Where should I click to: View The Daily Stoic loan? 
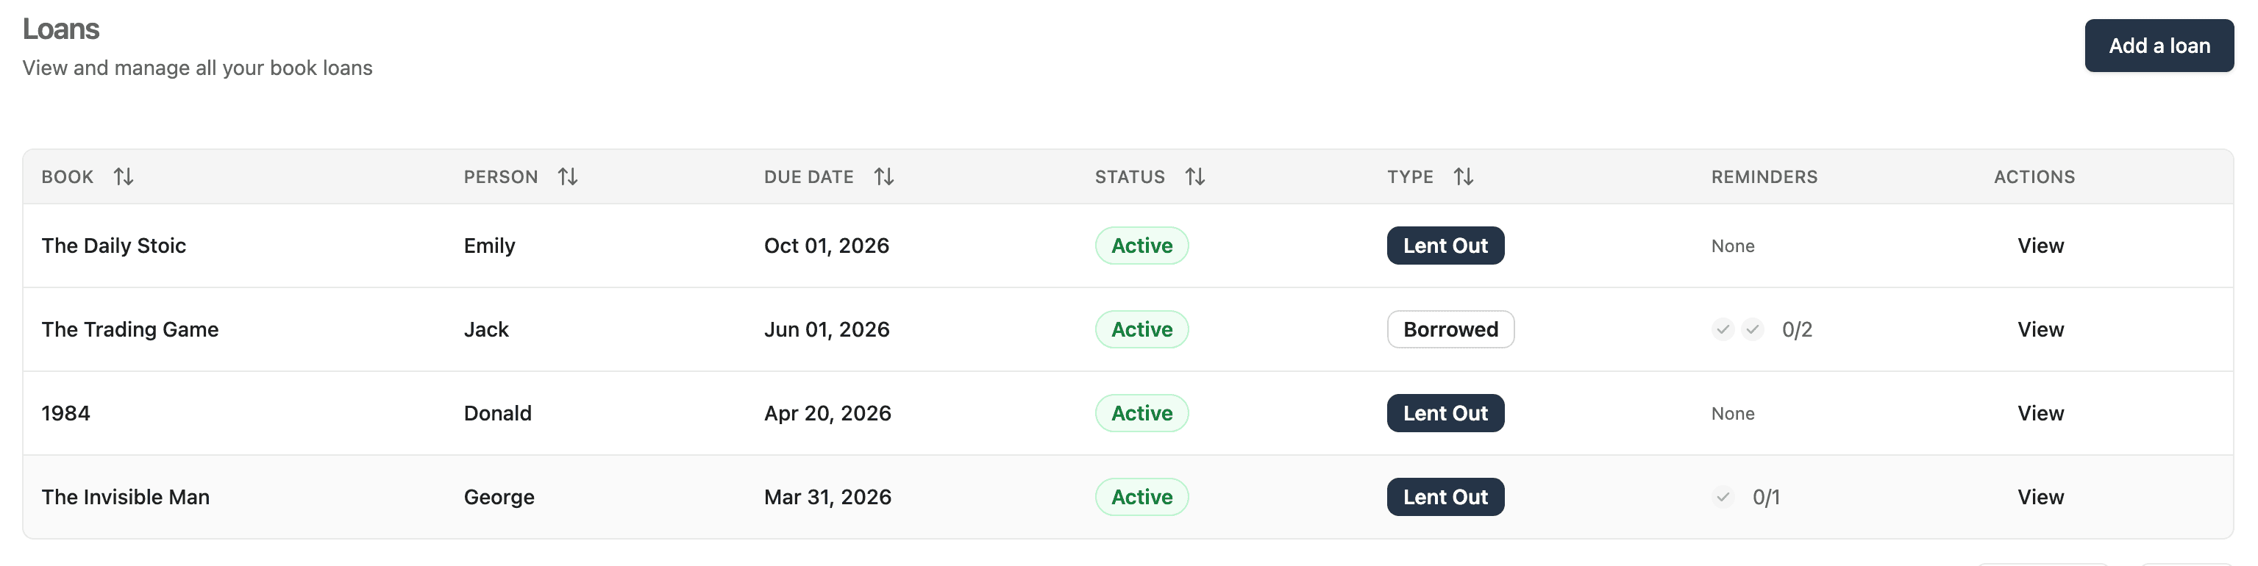tap(2040, 246)
